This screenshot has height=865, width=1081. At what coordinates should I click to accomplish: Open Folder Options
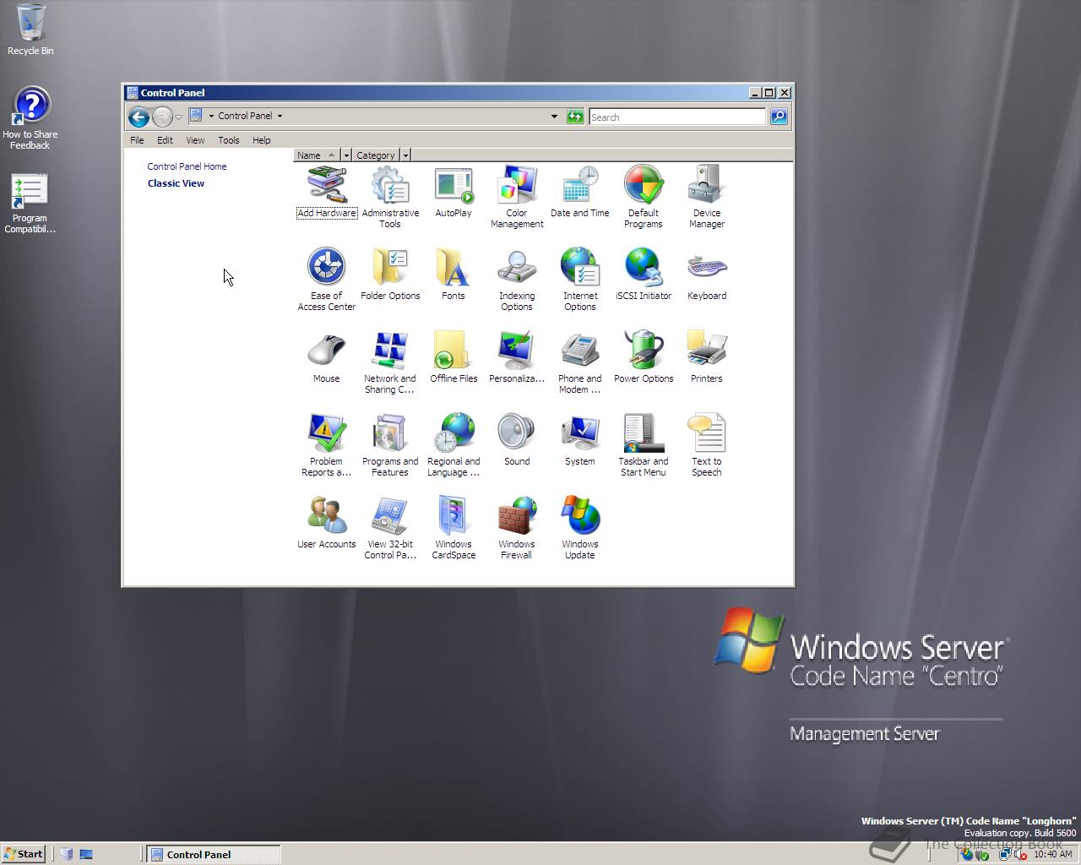click(390, 275)
